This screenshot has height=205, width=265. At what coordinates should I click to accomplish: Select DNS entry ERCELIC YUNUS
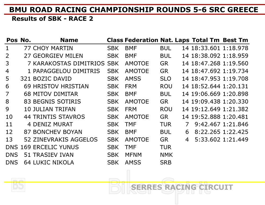point(56,147)
